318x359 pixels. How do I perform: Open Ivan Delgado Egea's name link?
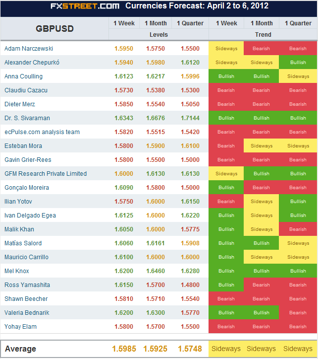click(x=30, y=215)
